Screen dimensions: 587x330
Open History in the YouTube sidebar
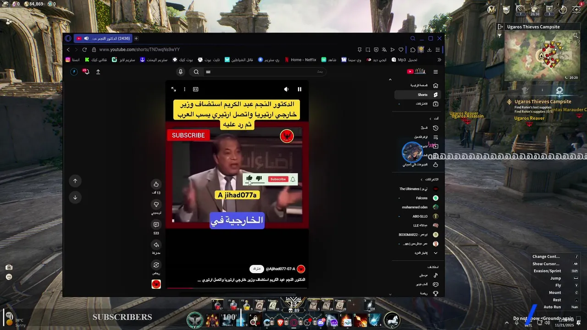tap(417, 128)
